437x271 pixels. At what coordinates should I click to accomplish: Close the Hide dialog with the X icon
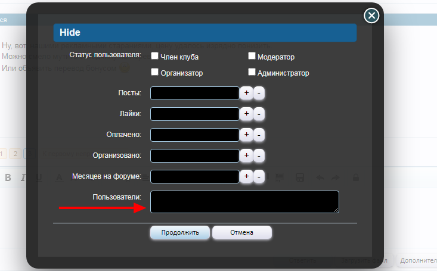371,15
